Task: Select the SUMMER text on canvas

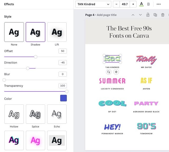Action: click(x=112, y=81)
